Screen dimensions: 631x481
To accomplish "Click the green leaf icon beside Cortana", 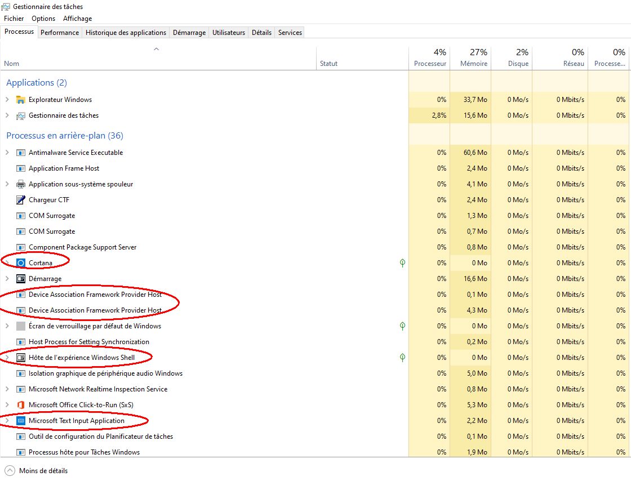I will point(402,263).
